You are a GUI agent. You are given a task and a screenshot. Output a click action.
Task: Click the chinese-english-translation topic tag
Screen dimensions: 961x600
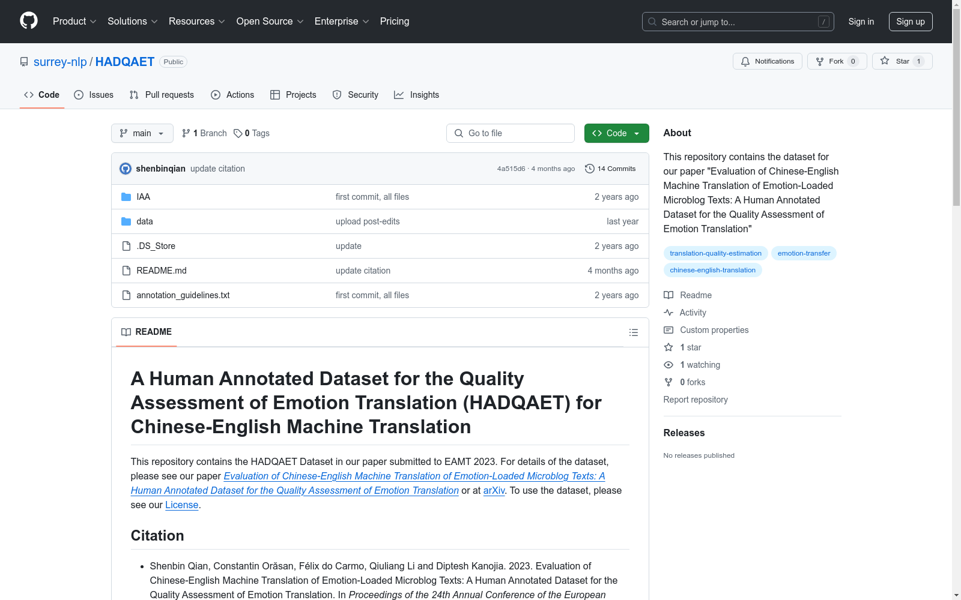point(713,270)
